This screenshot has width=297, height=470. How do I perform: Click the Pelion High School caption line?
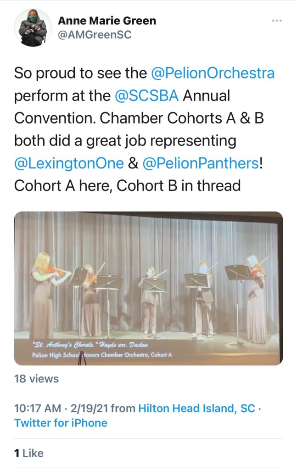click(x=102, y=355)
